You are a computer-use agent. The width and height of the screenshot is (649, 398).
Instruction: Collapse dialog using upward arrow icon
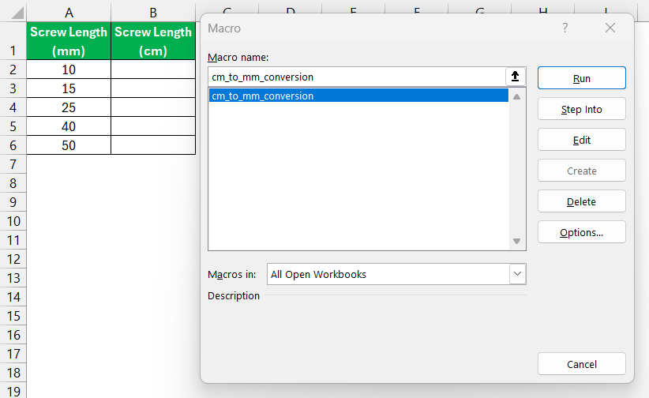pyautogui.click(x=516, y=77)
